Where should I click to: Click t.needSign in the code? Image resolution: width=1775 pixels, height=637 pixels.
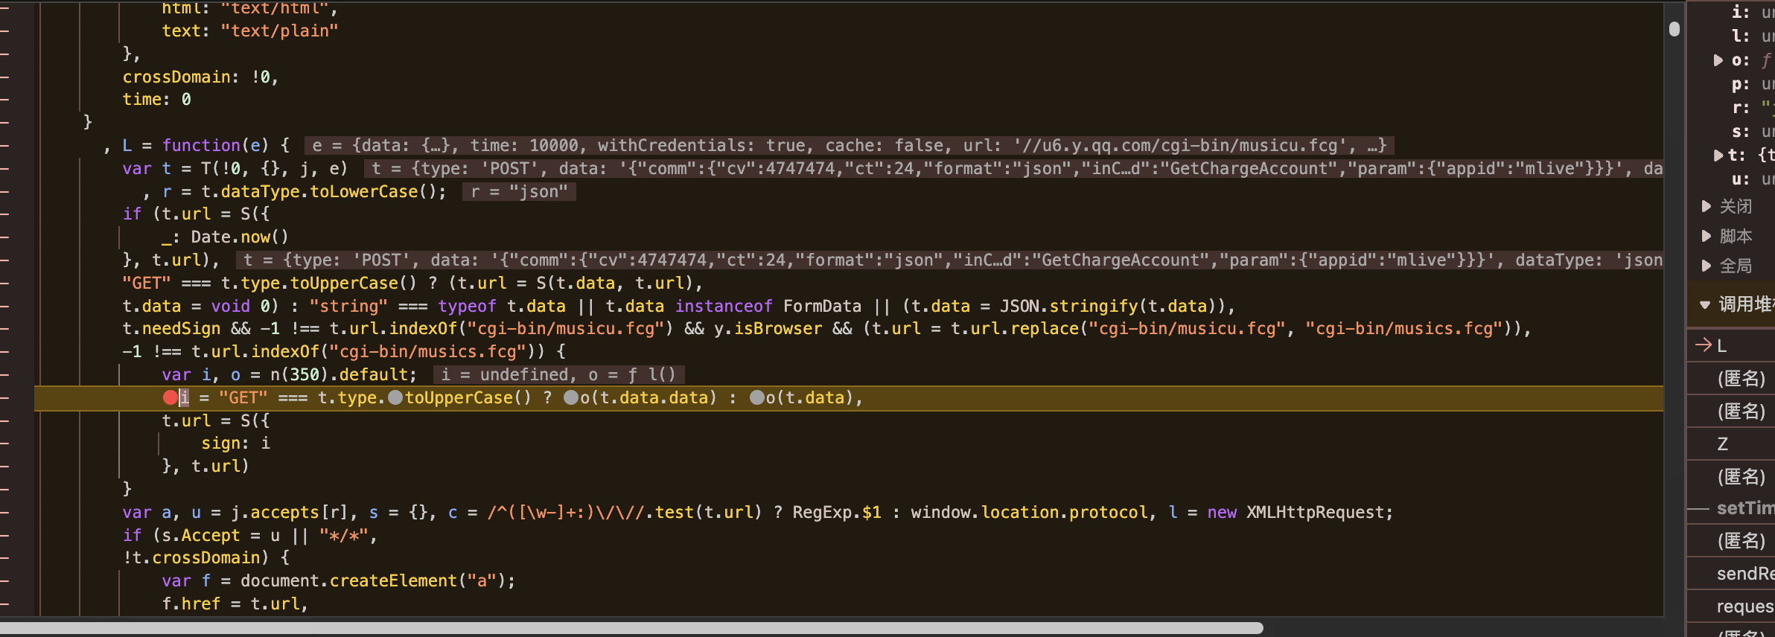(x=171, y=329)
